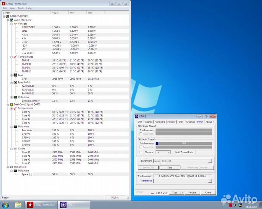Switch to the Caches tab in CPU-Z
The height and width of the screenshot is (209, 262).
[149, 122]
